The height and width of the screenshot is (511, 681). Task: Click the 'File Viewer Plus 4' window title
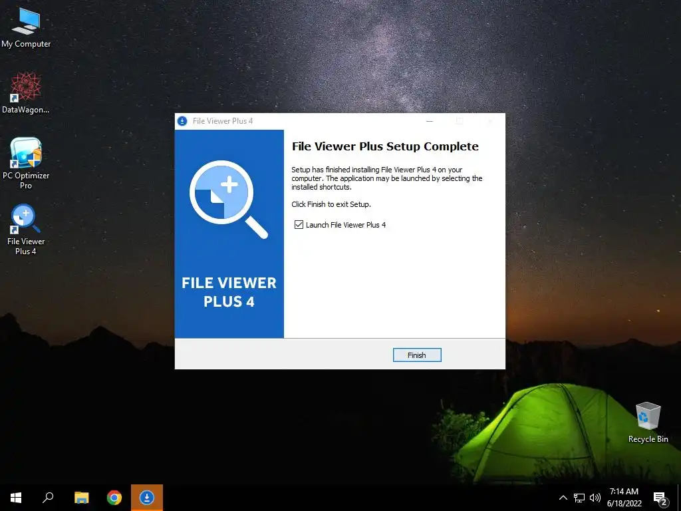[223, 121]
